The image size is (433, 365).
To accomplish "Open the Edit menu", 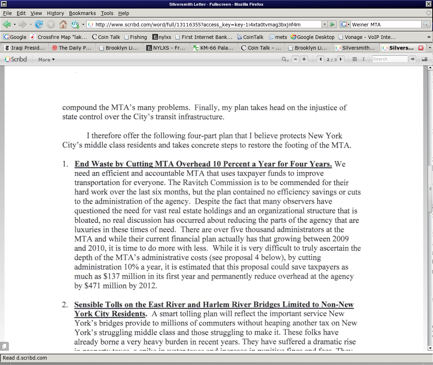I will tap(21, 13).
